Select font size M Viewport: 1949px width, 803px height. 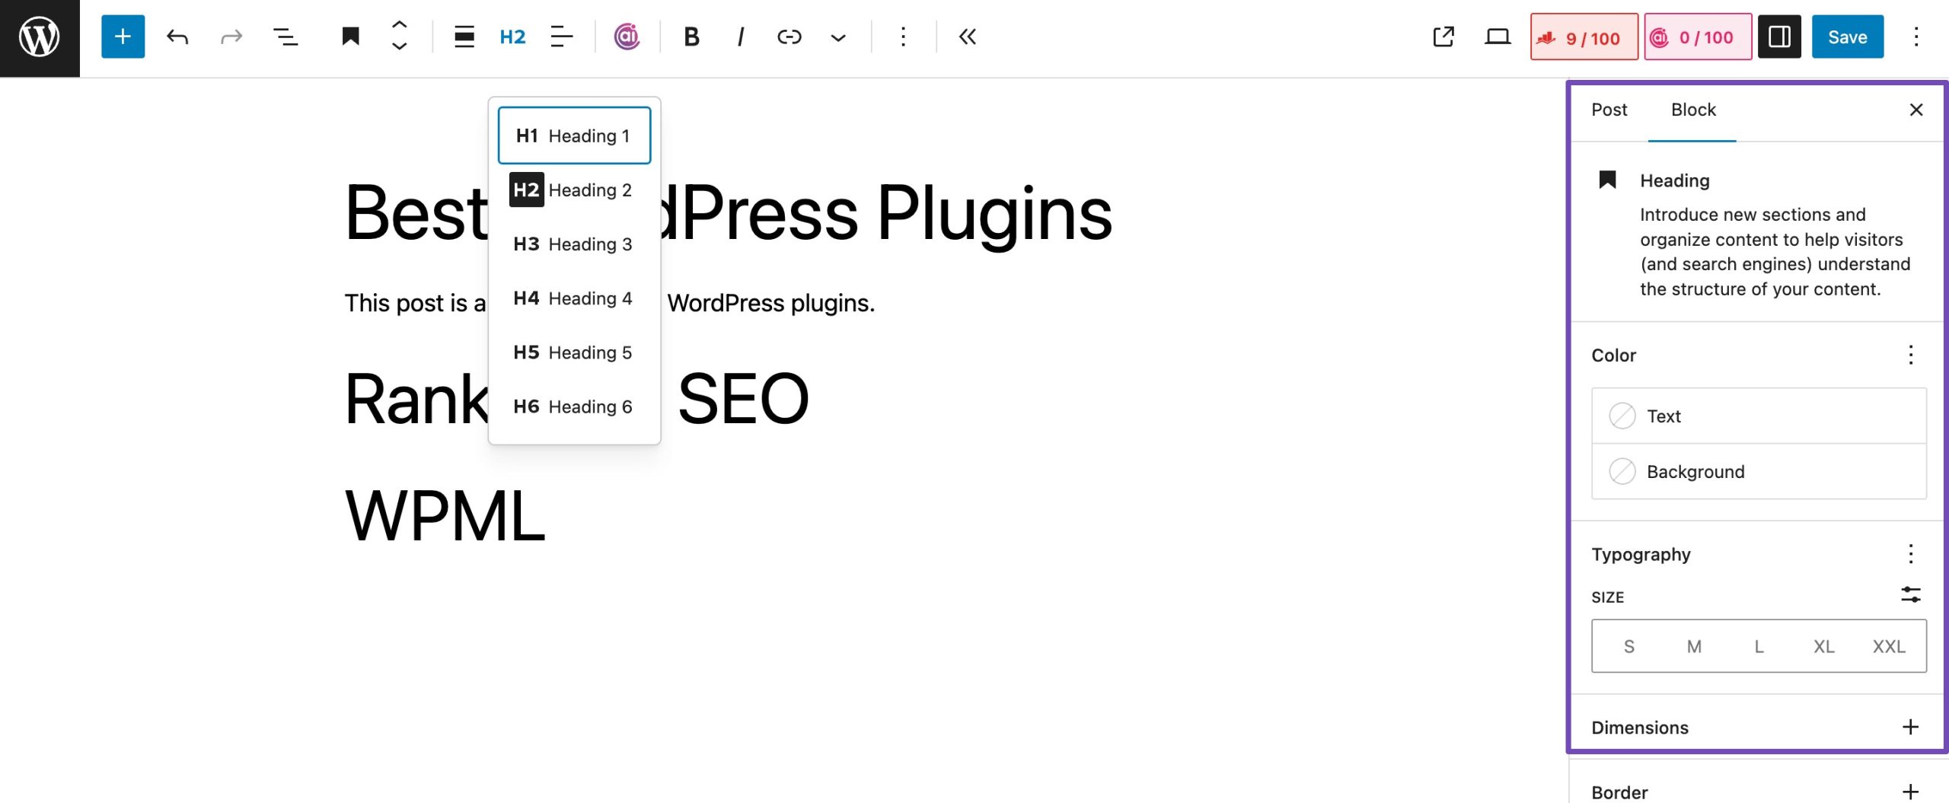coord(1694,646)
